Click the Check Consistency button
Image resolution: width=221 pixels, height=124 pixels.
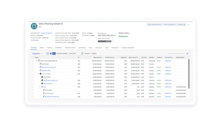tap(170, 25)
